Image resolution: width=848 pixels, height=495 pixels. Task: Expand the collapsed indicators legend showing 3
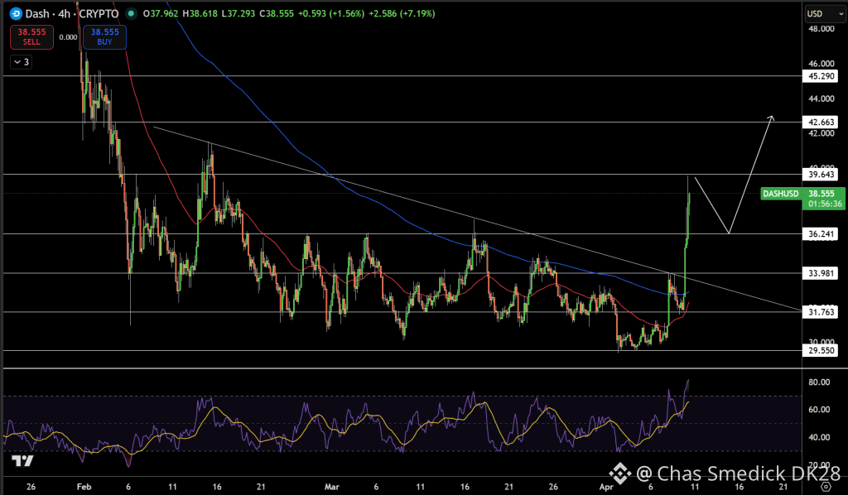(x=21, y=62)
